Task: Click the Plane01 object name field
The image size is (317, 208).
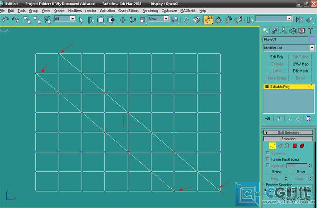Action: 285,40
